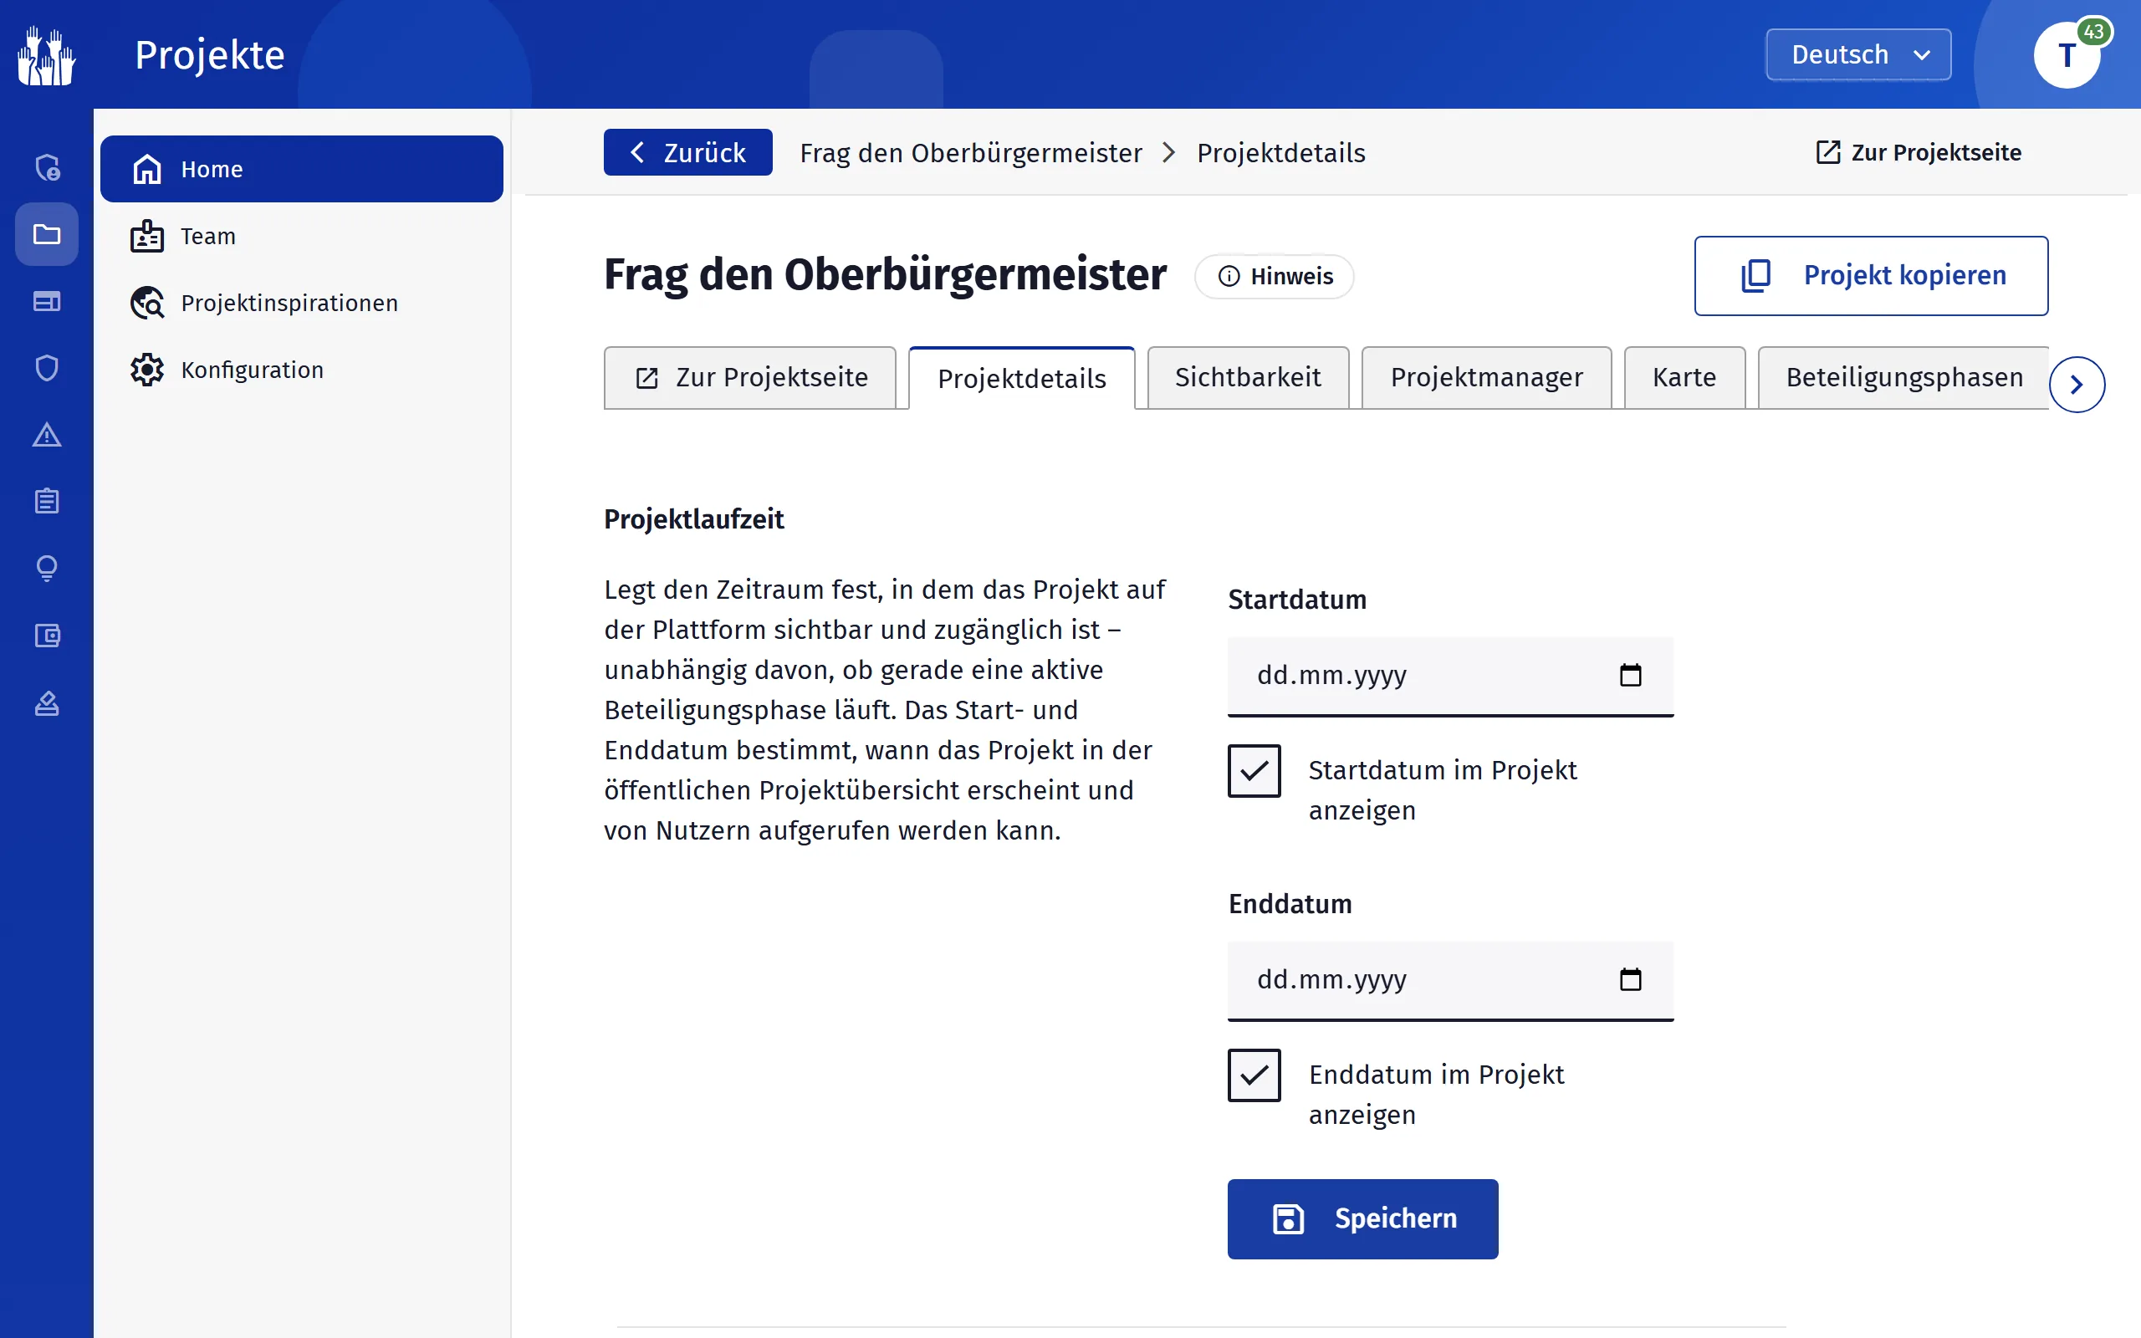The height and width of the screenshot is (1338, 2141).
Task: Click the stamp icon in sidebar
Action: (x=47, y=702)
